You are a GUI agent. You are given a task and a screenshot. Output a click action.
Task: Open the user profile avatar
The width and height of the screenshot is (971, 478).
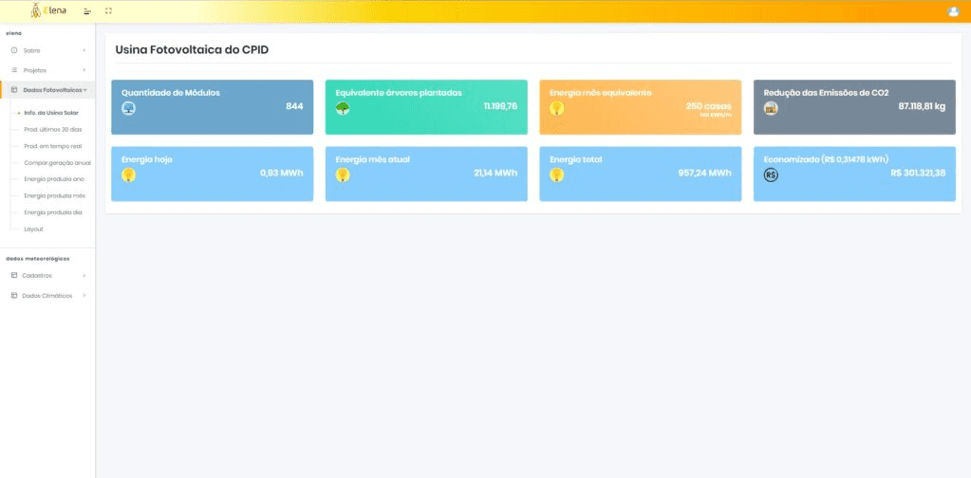click(954, 11)
